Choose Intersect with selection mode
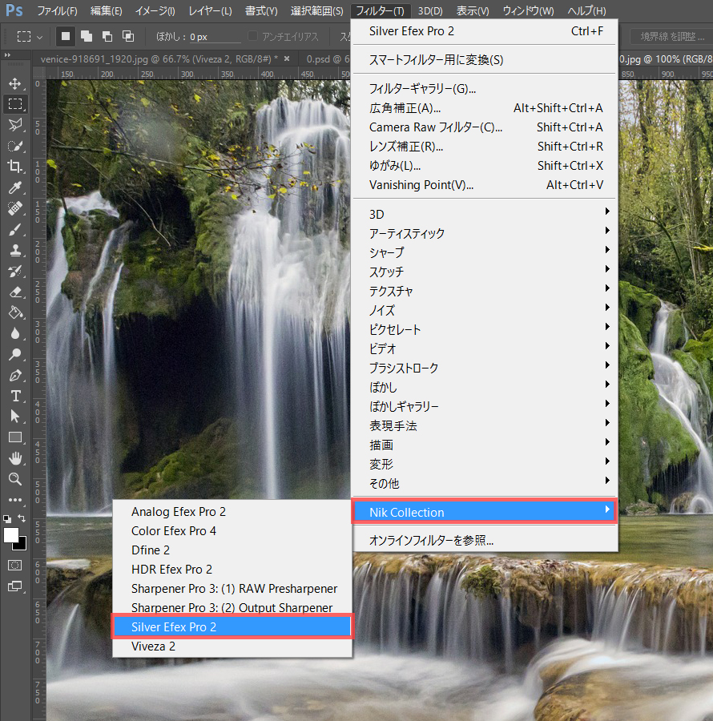The image size is (713, 721). [x=128, y=36]
